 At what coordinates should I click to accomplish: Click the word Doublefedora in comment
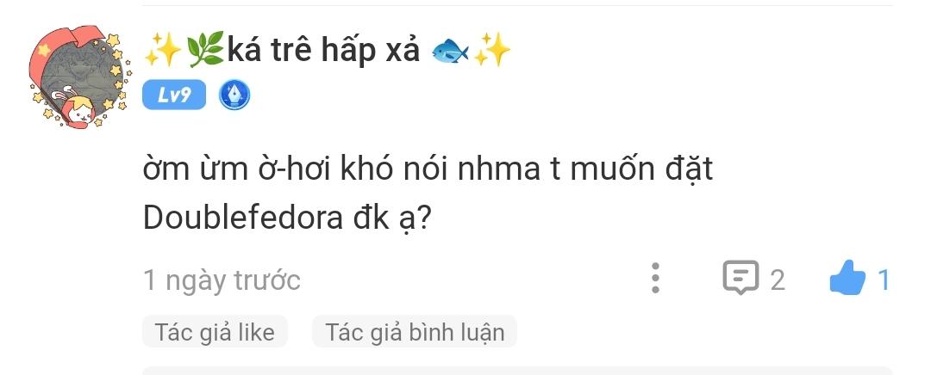243,218
